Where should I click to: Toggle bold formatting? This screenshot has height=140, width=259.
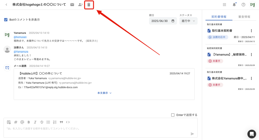29,122
